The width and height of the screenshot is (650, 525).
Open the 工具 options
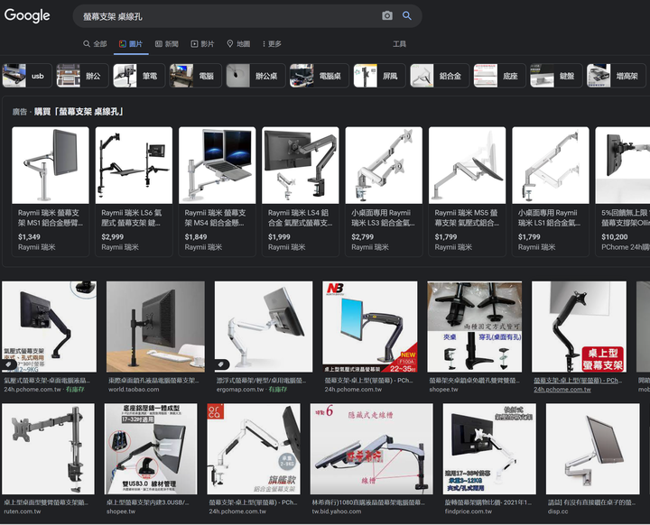(x=399, y=44)
